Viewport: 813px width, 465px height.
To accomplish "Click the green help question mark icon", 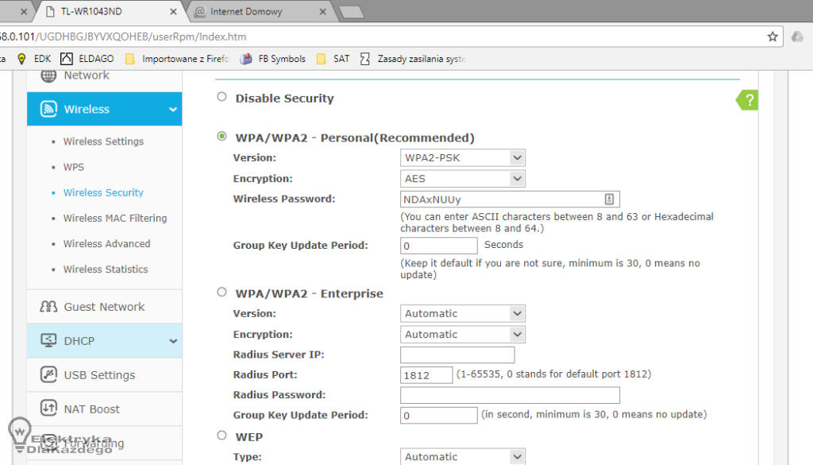I will pos(748,100).
